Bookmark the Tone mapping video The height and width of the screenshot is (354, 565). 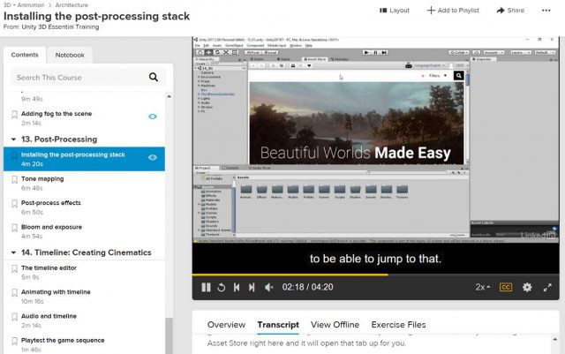click(x=14, y=179)
